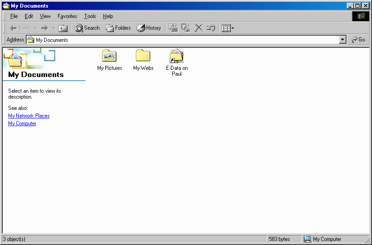
Task: Expand the Back button history arrow
Action: click(x=36, y=28)
